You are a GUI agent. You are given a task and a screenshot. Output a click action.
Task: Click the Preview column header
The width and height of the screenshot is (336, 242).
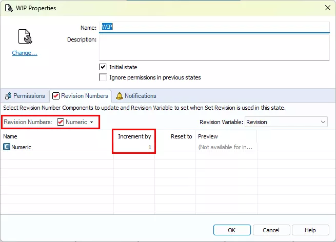[208, 136]
